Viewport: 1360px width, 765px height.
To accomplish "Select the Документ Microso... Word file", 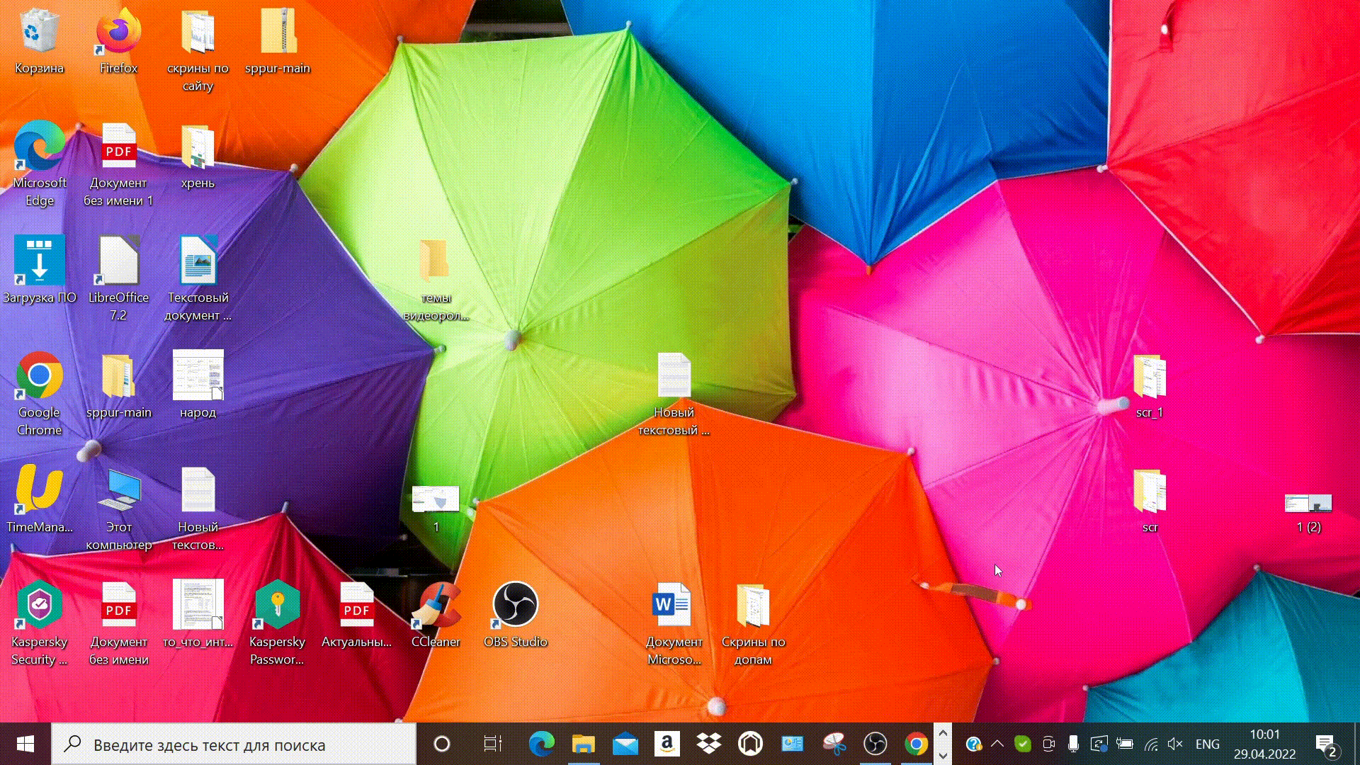I will (674, 623).
